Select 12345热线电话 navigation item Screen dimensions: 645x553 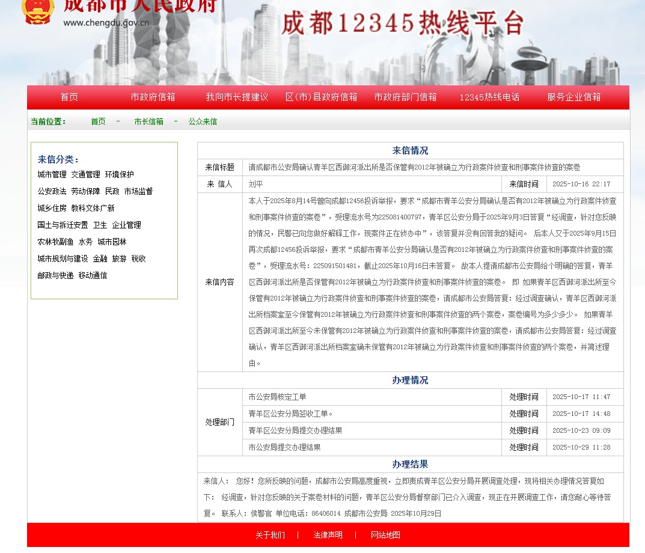489,97
